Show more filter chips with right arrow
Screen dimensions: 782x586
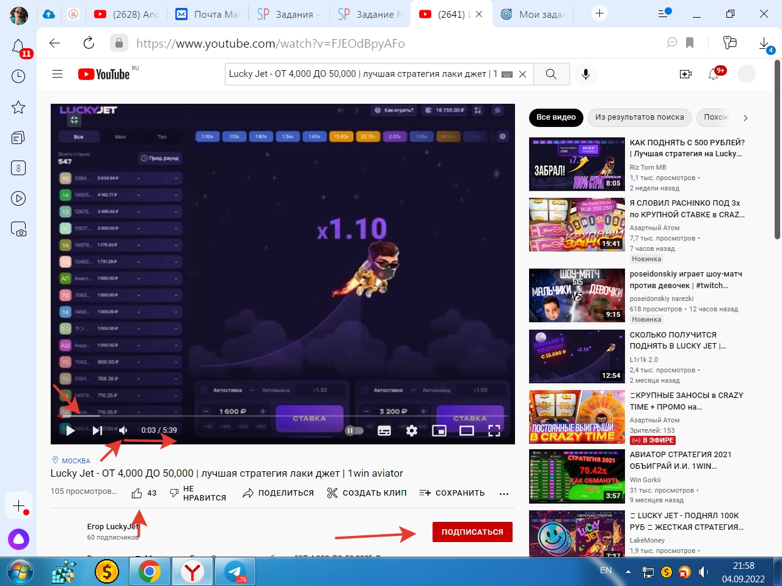[x=745, y=118]
